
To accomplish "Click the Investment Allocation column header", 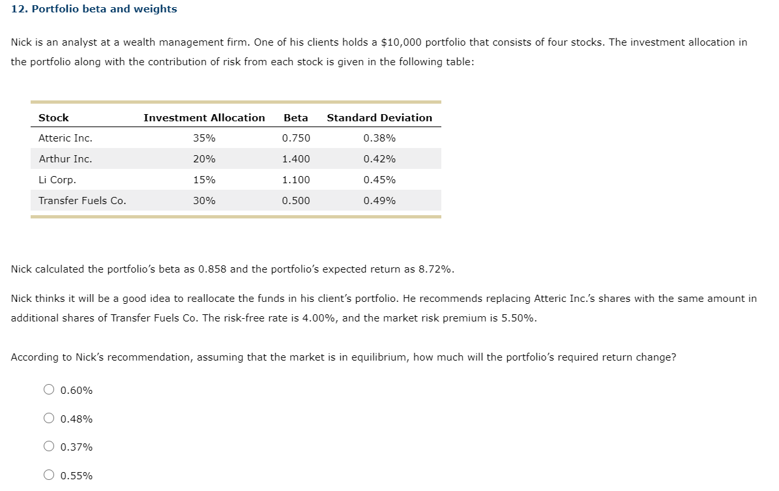I will [203, 117].
